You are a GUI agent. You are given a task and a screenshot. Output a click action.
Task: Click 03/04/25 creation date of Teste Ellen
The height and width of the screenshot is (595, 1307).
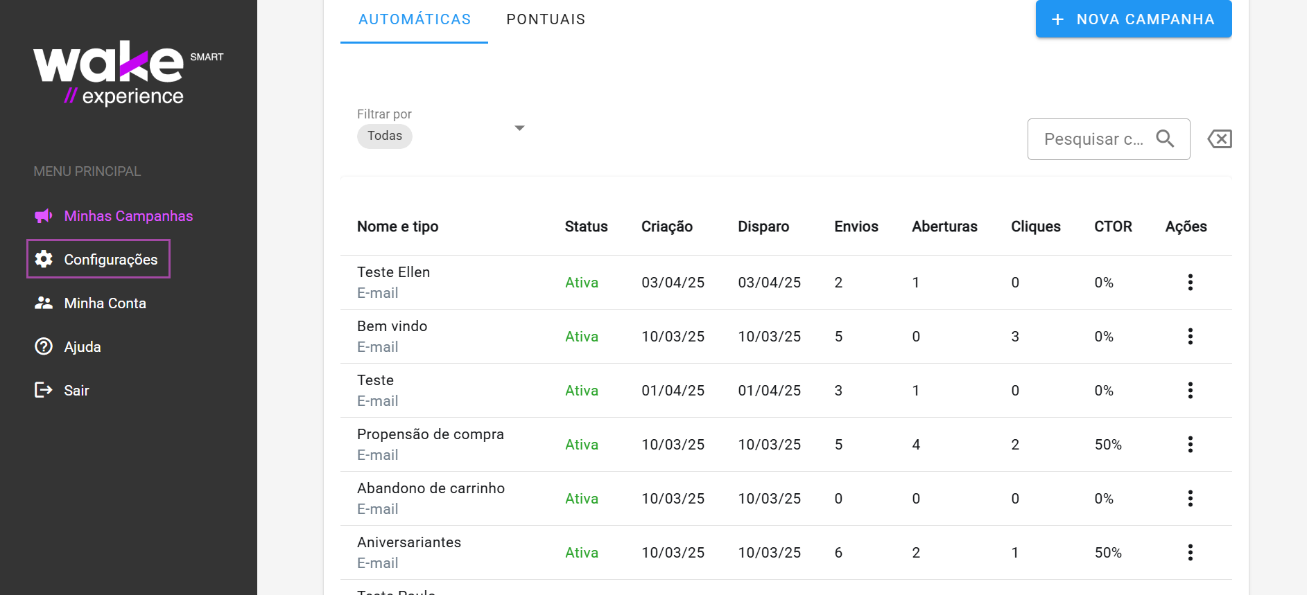coord(673,283)
